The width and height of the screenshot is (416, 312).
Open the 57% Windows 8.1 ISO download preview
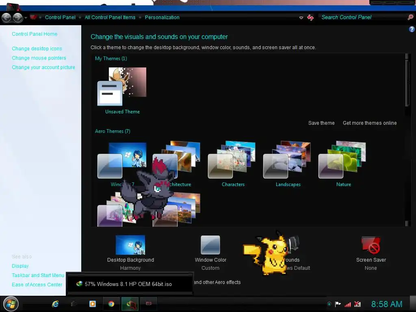(x=130, y=284)
